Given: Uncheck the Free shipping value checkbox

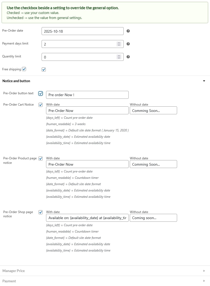Looking at the screenshot, I should click(44, 70).
